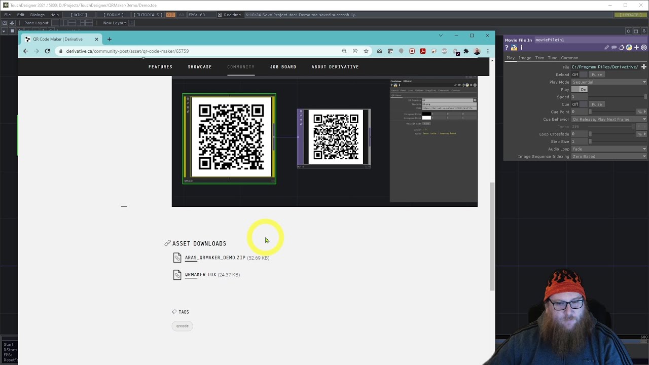
Task: Click the browser profile avatar
Action: pos(477,51)
